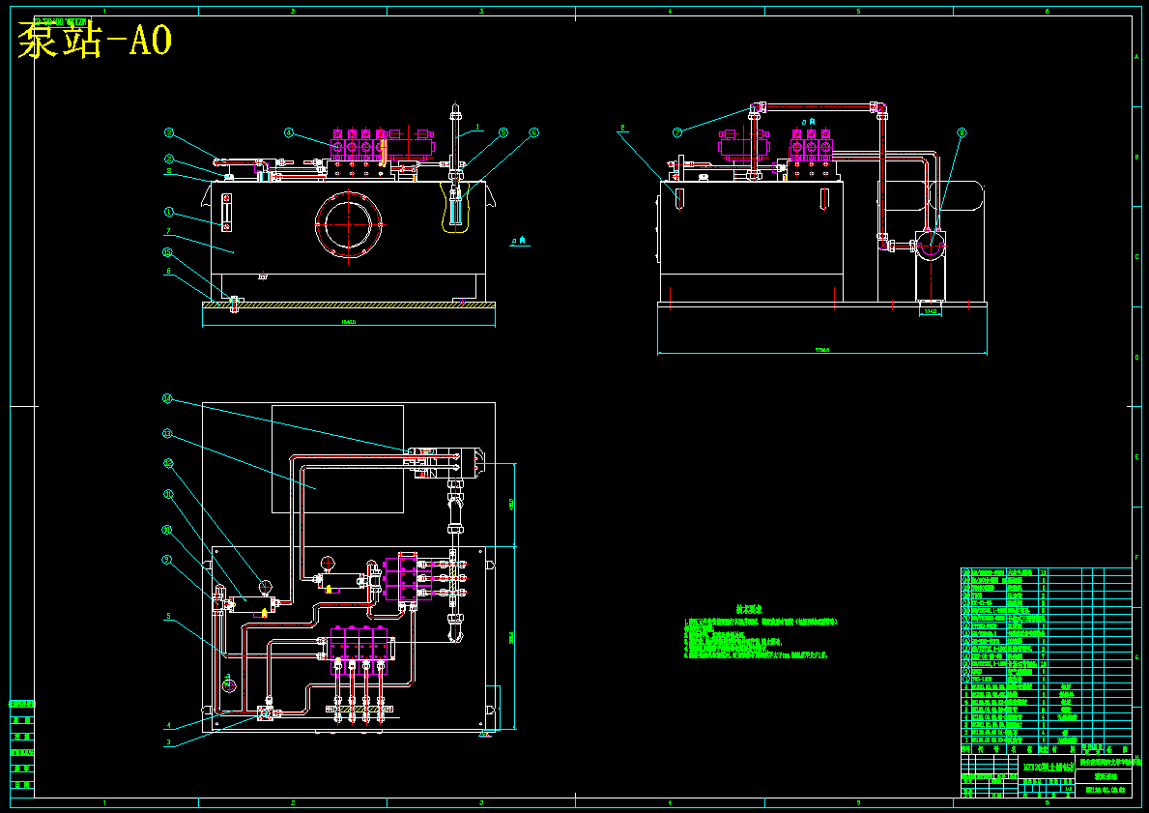
Task: Pick the circled balloon number 12
Action: tap(168, 463)
